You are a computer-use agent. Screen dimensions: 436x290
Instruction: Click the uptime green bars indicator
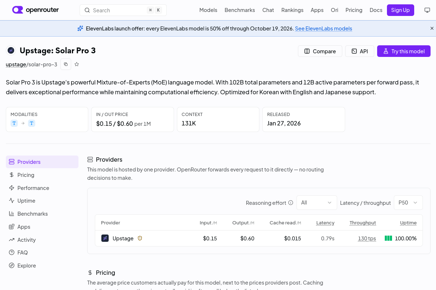pyautogui.click(x=388, y=238)
